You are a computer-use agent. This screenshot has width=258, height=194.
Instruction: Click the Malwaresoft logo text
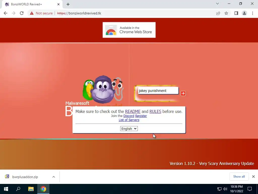77,103
